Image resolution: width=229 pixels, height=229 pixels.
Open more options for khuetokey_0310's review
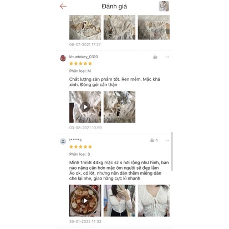[x=167, y=57]
